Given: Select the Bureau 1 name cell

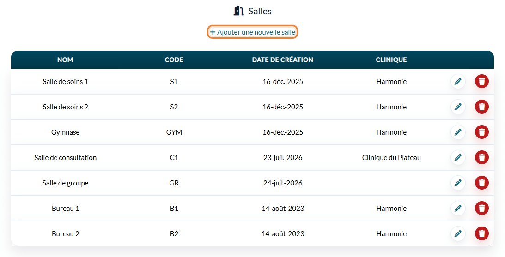Looking at the screenshot, I should [x=66, y=209].
